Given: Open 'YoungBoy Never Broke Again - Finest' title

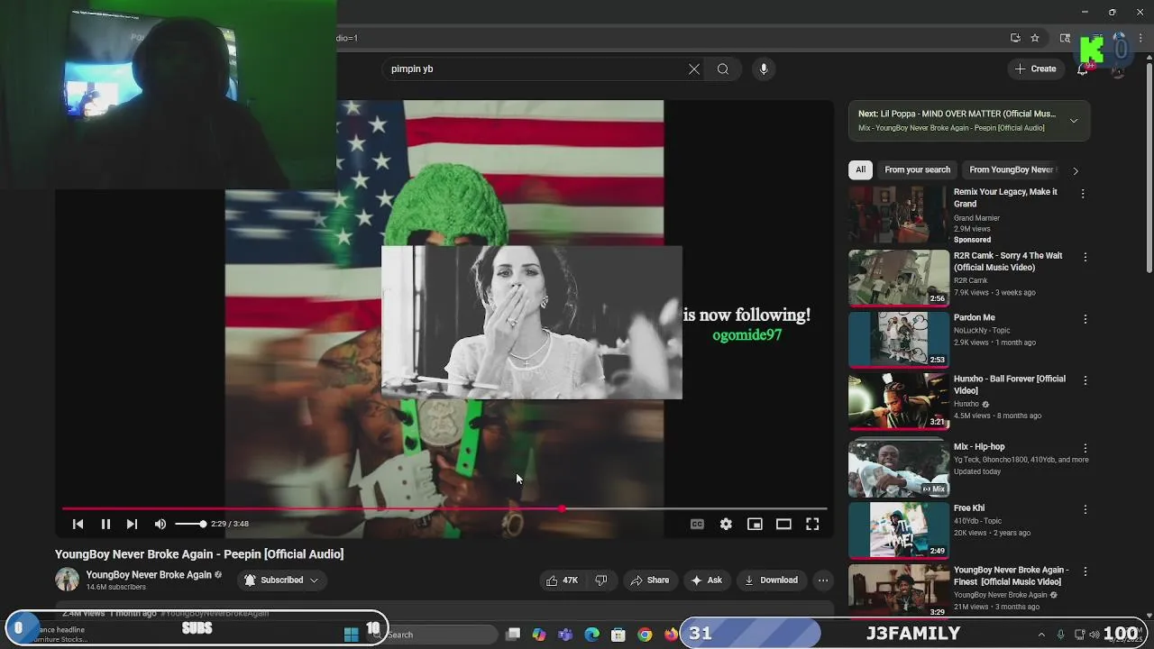Looking at the screenshot, I should pyautogui.click(x=1011, y=576).
